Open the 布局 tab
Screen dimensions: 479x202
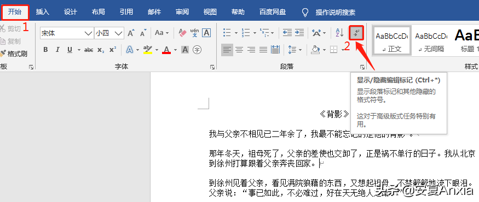pos(98,12)
